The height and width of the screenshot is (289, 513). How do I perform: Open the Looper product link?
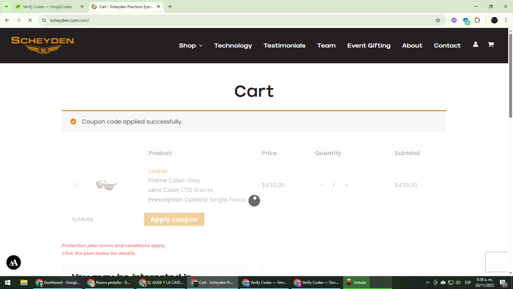158,171
